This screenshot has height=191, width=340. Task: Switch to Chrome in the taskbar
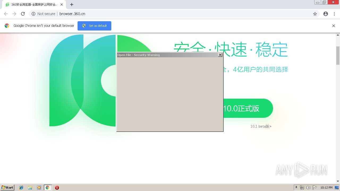click(x=48, y=188)
